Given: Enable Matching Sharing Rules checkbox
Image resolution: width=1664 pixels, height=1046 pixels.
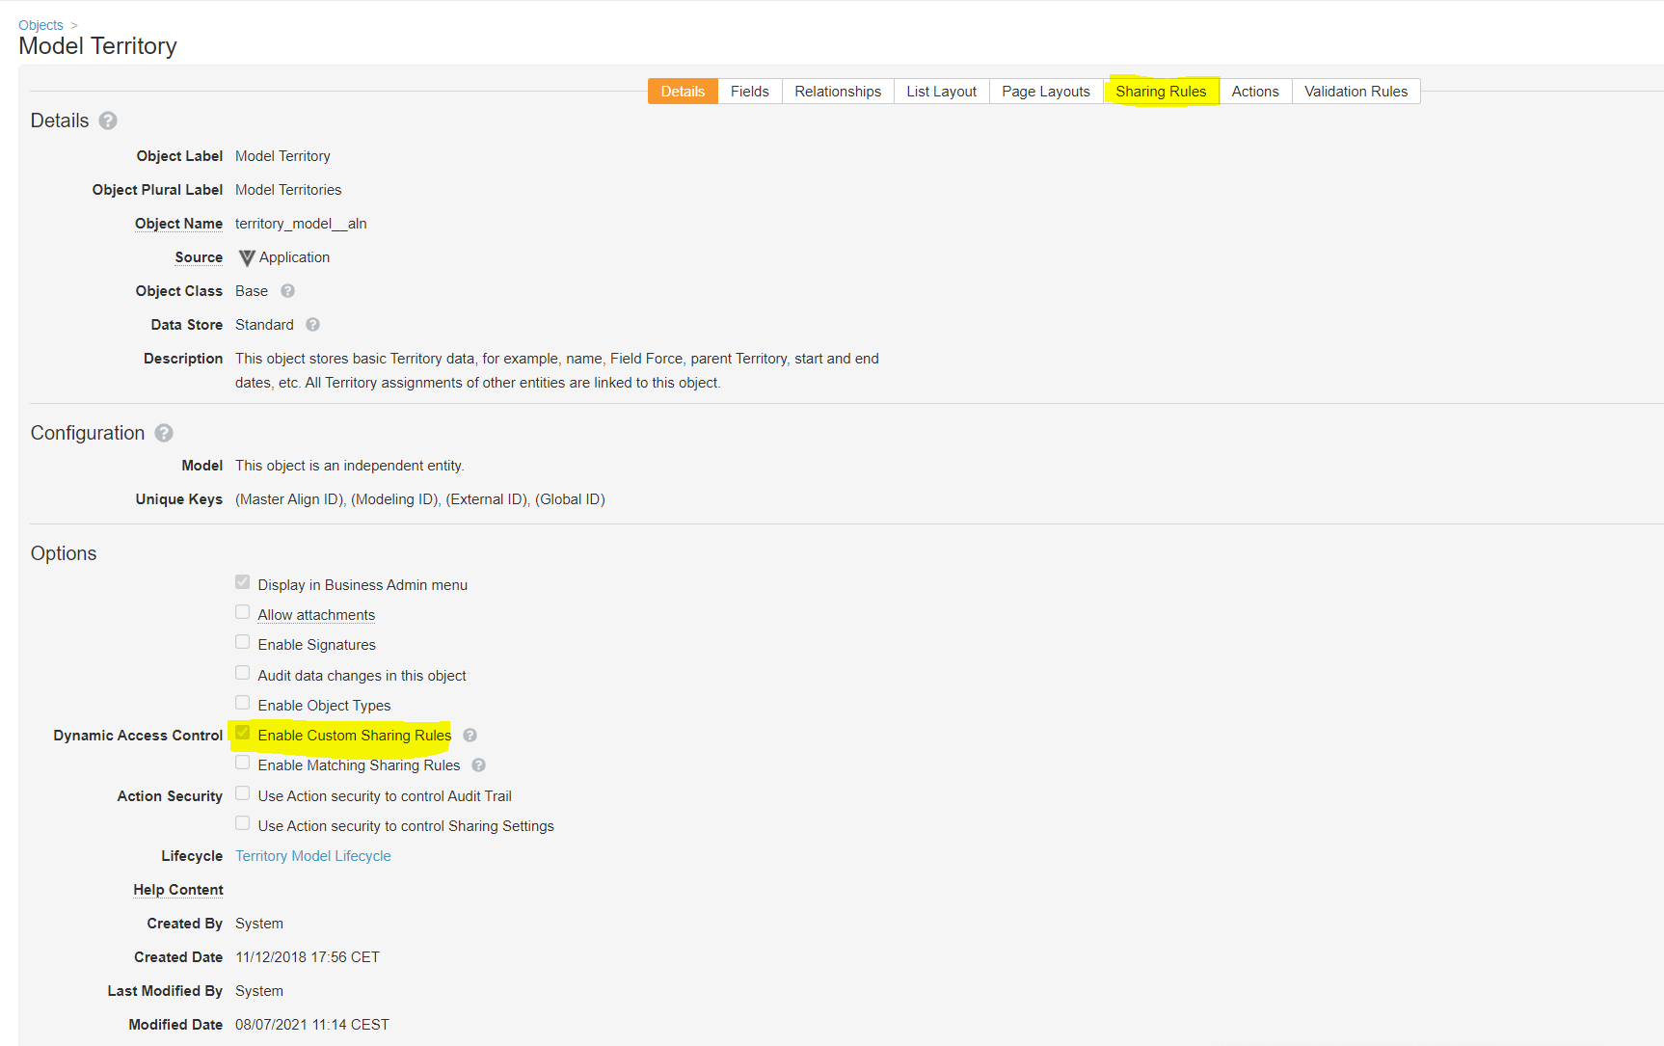Looking at the screenshot, I should (243, 763).
